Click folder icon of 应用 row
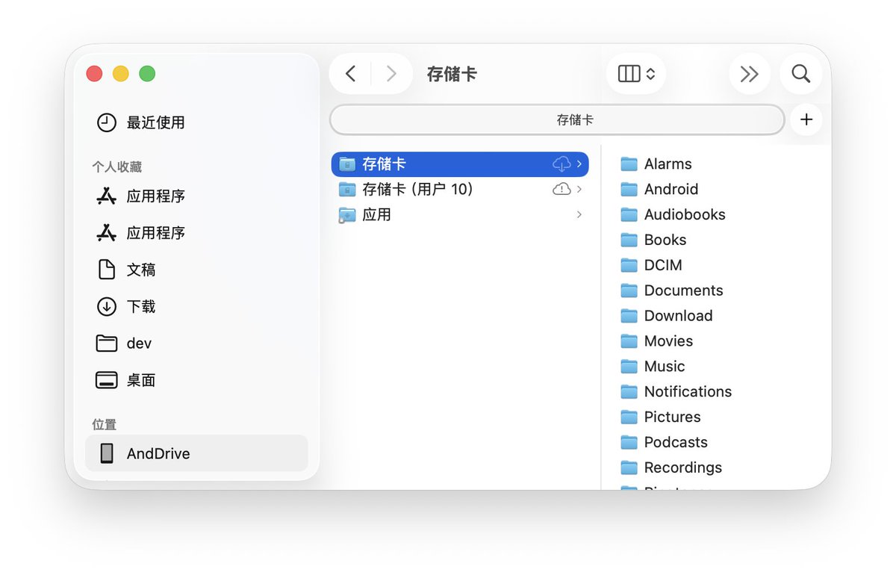The image size is (896, 575). pos(346,215)
